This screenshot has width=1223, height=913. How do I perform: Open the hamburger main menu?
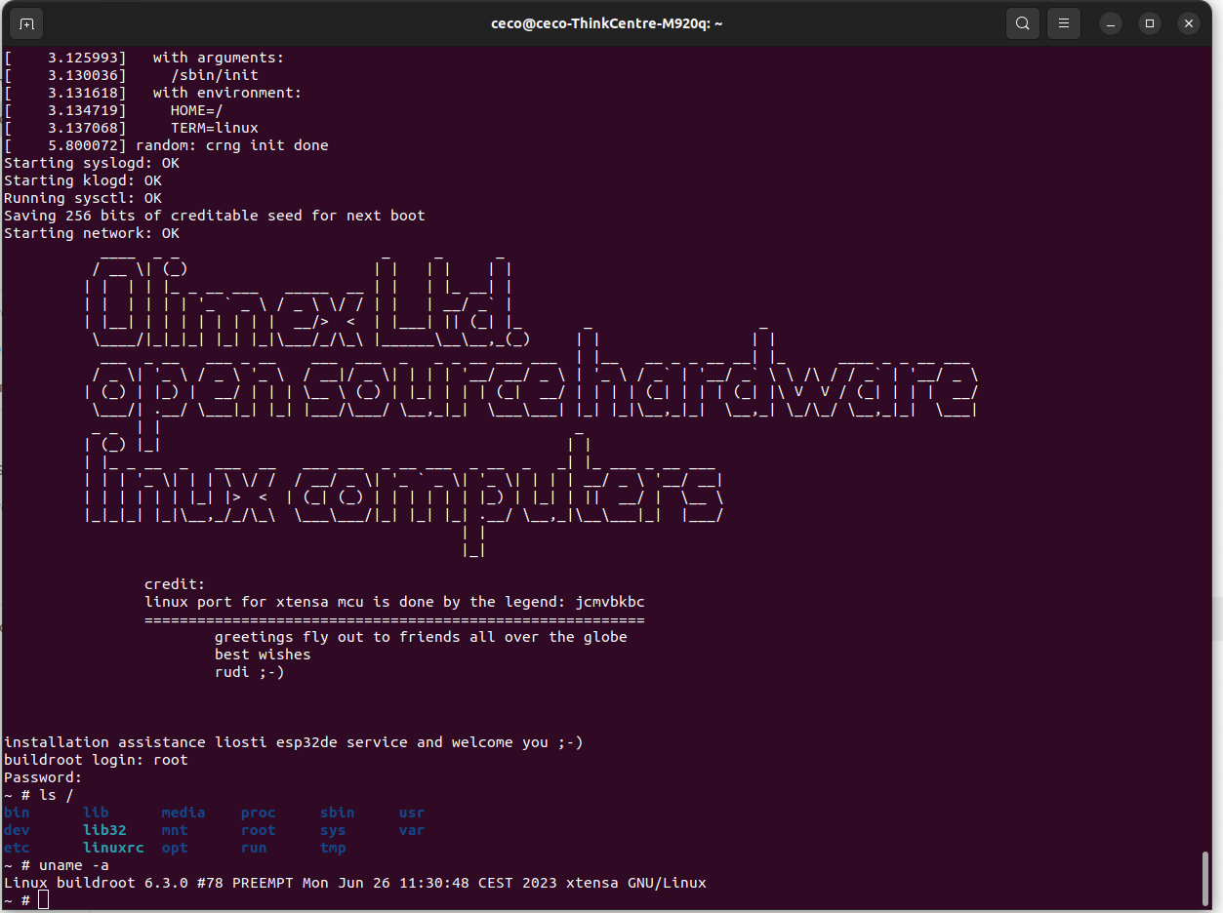(1064, 23)
